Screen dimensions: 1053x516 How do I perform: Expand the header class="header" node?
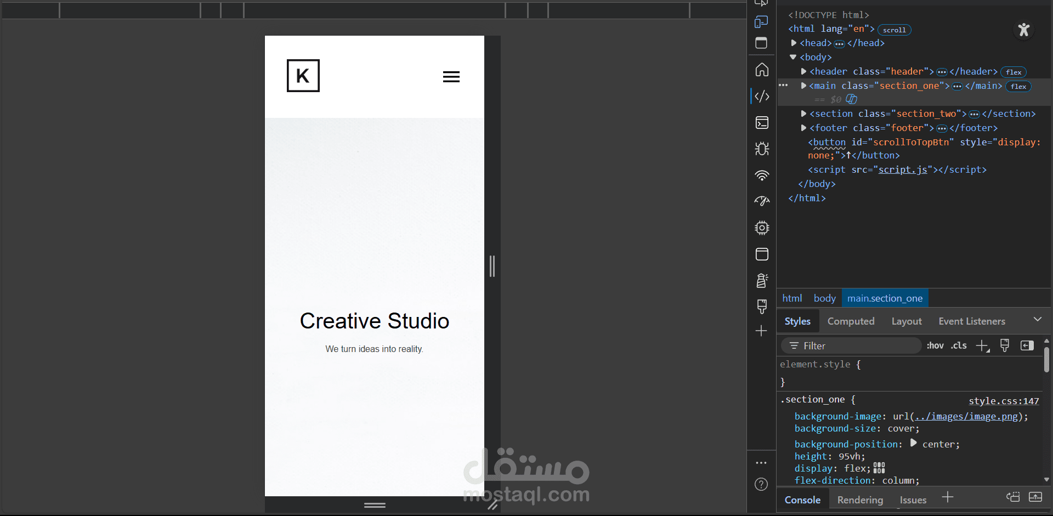pyautogui.click(x=803, y=71)
